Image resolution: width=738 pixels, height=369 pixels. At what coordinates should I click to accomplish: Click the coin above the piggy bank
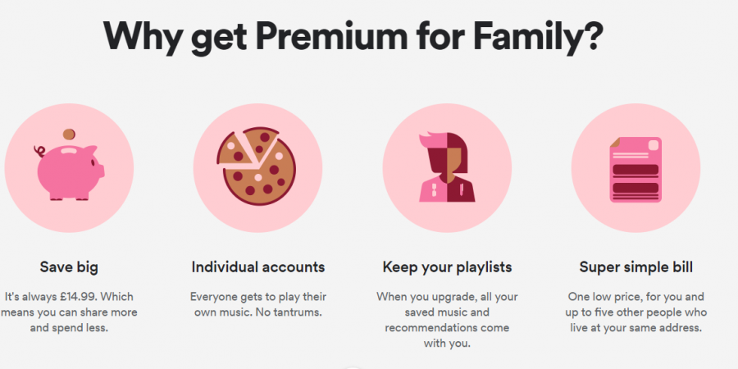point(71,134)
